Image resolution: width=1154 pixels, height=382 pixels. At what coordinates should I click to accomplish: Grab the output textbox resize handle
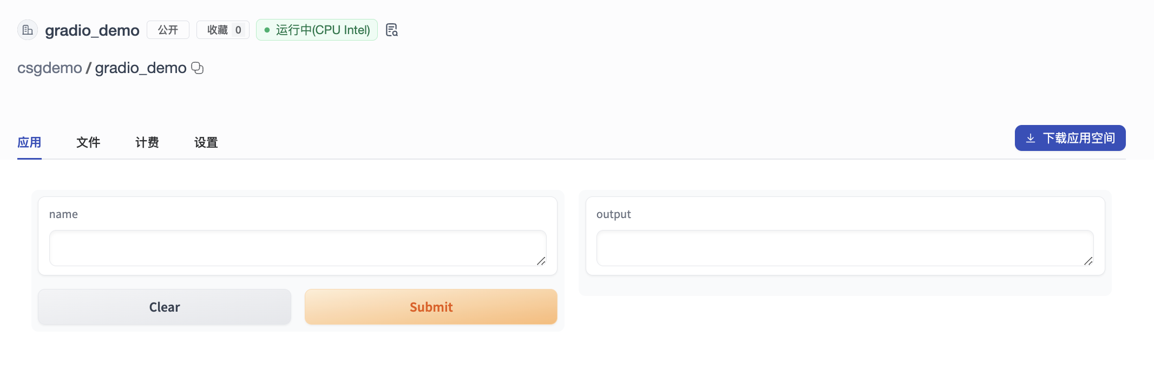tap(1088, 261)
